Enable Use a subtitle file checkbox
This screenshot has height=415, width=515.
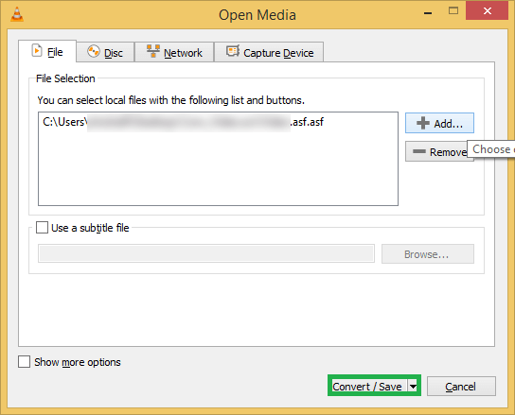pos(42,227)
